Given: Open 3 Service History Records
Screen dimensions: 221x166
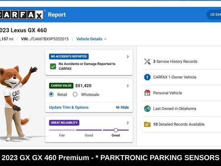Looking at the screenshot, I should tap(182, 62).
